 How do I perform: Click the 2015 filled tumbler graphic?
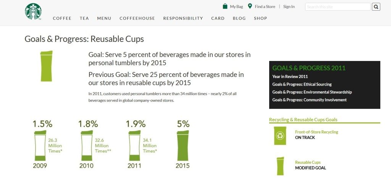coord(183,146)
